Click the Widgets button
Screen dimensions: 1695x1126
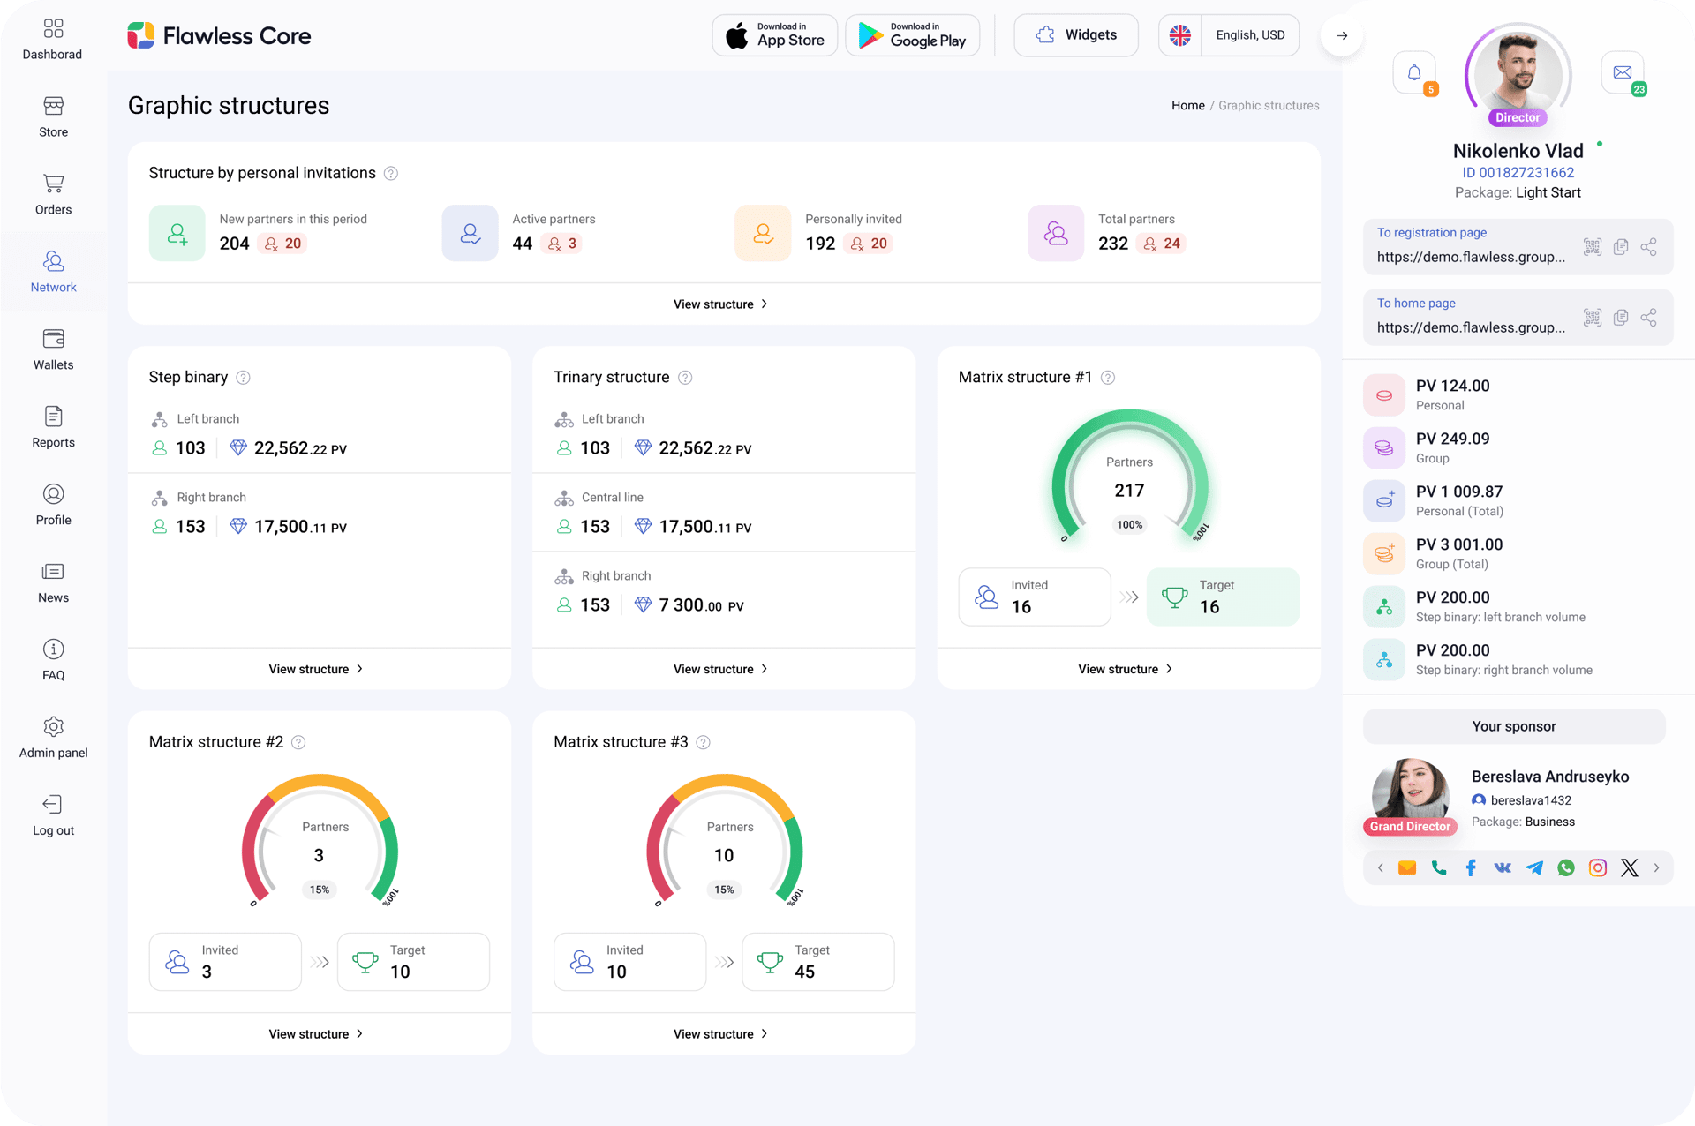click(x=1075, y=35)
